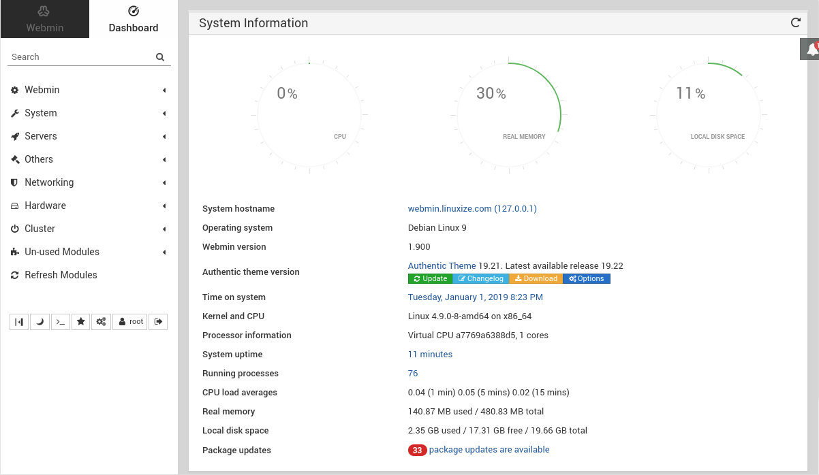
Task: Expand arrow next to Networking
Action: pos(164,183)
